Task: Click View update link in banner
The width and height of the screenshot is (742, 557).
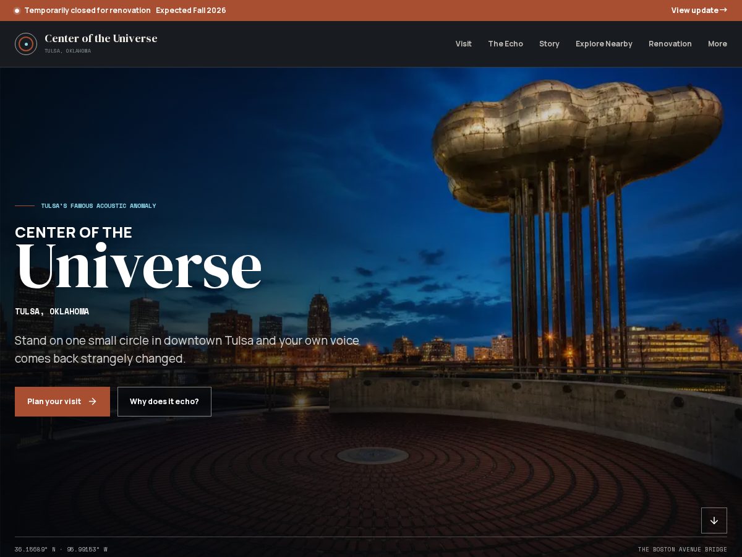Action: tap(699, 11)
